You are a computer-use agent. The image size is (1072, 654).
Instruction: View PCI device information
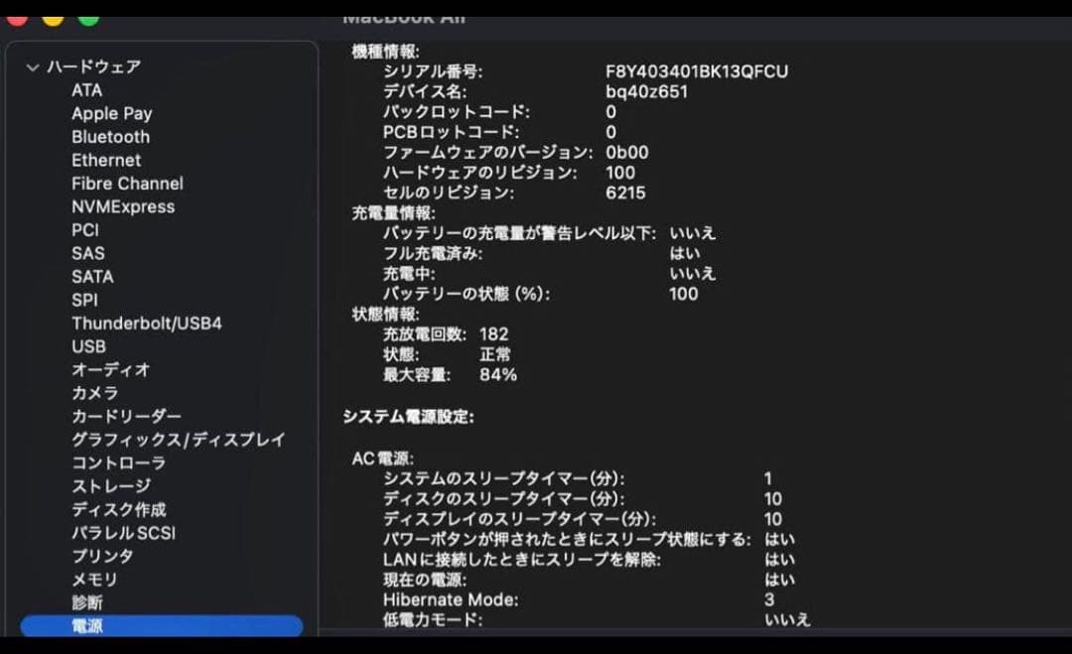click(85, 229)
